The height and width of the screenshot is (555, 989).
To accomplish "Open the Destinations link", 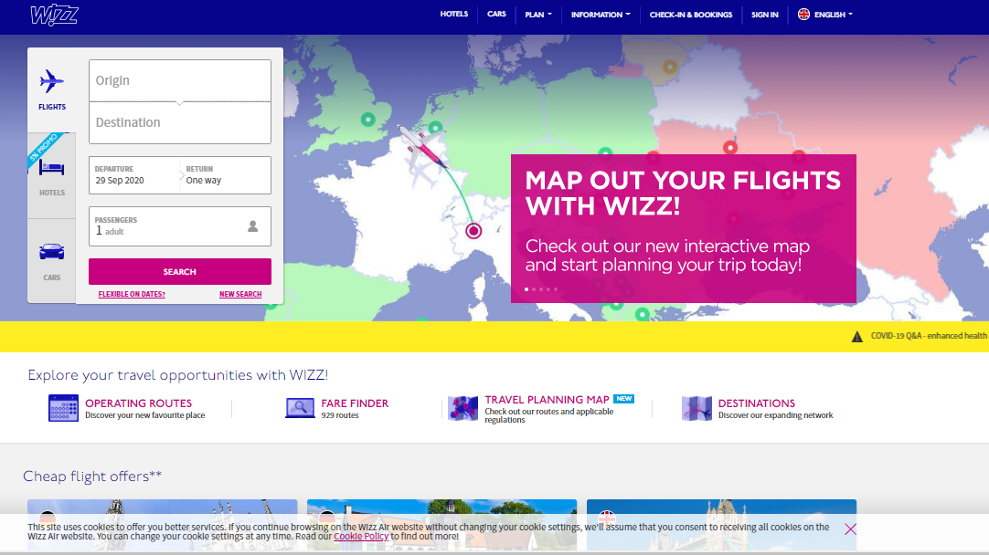I will 756,403.
